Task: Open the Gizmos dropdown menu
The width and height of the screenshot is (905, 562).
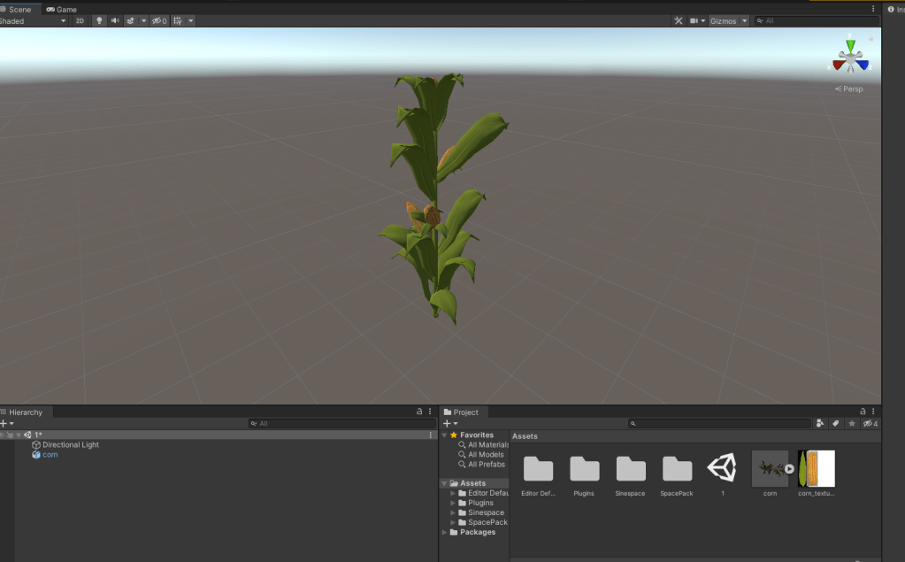Action: tap(729, 20)
